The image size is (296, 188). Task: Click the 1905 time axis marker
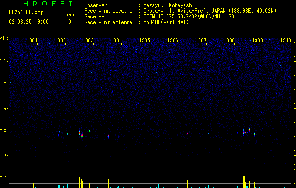click(x=144, y=40)
